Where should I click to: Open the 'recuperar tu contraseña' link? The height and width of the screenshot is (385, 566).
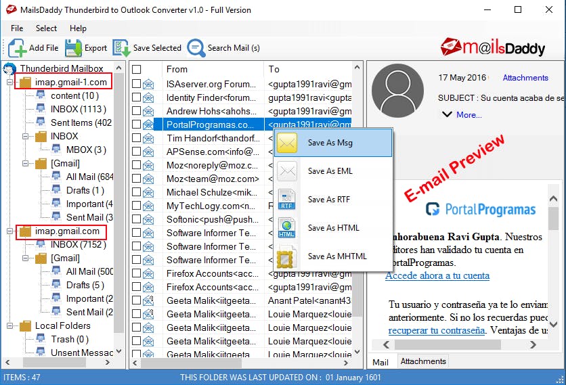pos(437,330)
